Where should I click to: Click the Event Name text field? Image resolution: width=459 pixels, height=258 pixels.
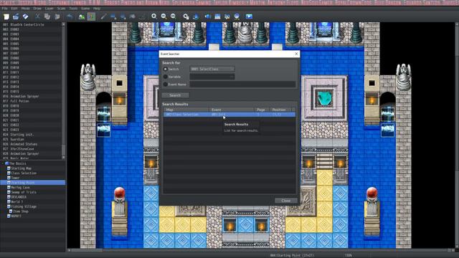[x=242, y=85]
